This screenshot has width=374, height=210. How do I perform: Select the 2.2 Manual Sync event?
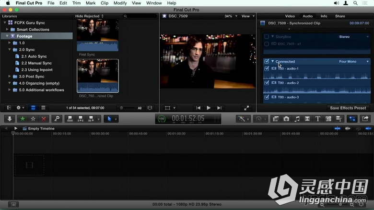[36, 63]
